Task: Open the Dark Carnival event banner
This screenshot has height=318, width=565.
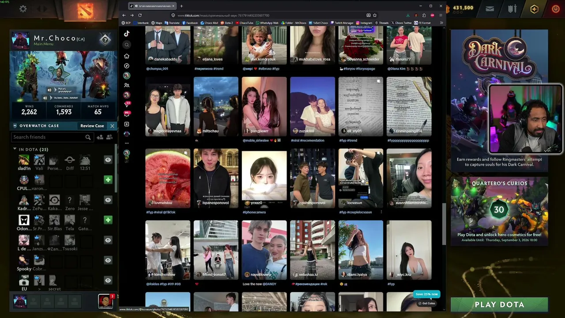Action: coord(499,100)
